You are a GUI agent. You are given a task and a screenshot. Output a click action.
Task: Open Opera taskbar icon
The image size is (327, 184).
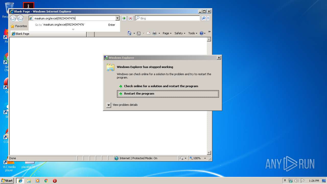tap(55, 181)
